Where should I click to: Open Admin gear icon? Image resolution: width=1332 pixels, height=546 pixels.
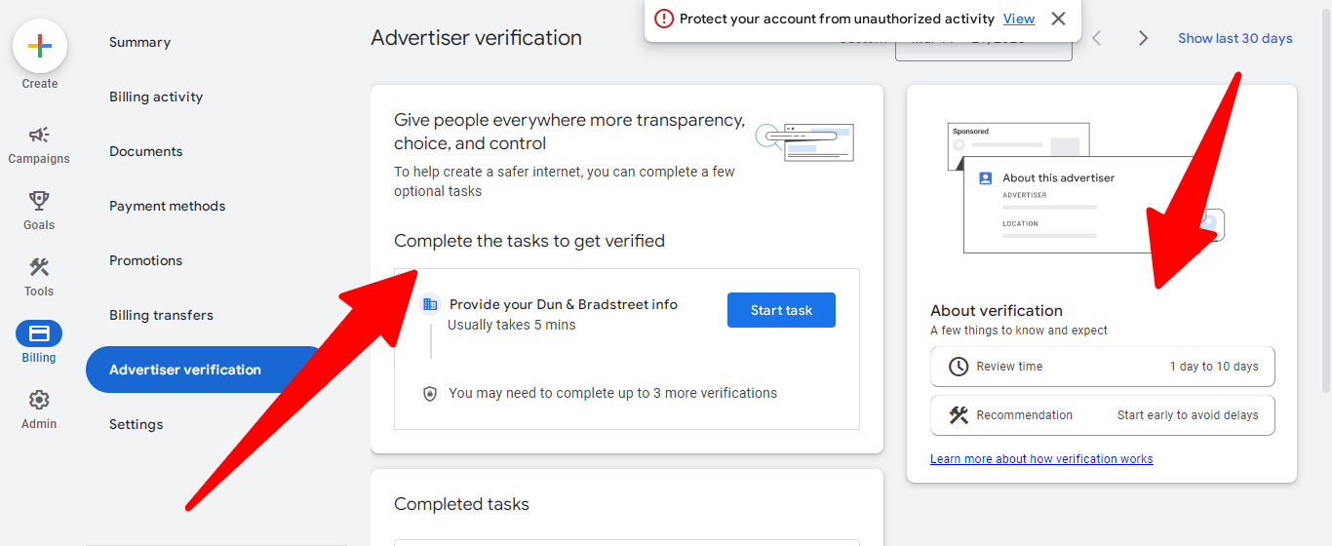pyautogui.click(x=39, y=400)
